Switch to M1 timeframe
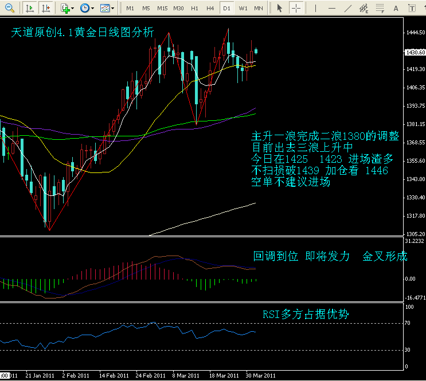 [130, 9]
